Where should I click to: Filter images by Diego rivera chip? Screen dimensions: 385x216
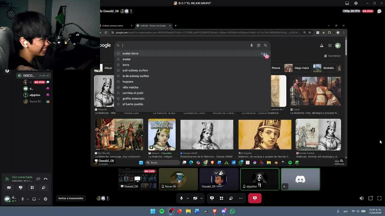pos(297,68)
